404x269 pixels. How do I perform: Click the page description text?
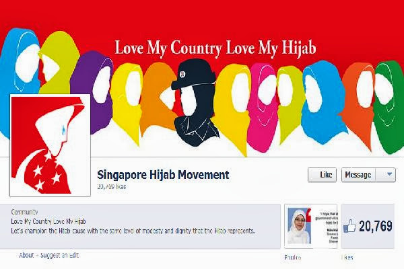133,231
